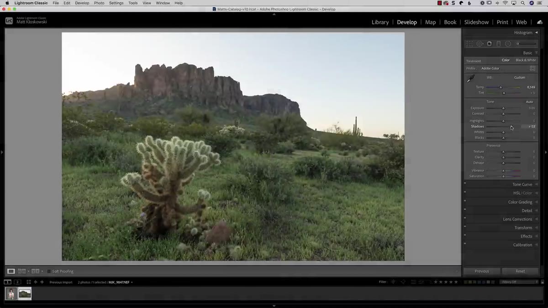
Task: Click the Reset button
Action: 520,271
